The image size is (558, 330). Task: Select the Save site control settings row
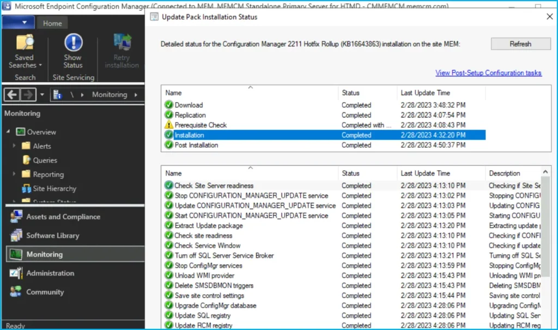point(352,295)
